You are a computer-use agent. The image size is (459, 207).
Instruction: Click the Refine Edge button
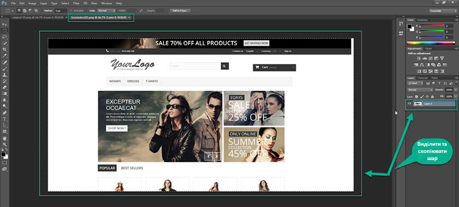(x=180, y=10)
